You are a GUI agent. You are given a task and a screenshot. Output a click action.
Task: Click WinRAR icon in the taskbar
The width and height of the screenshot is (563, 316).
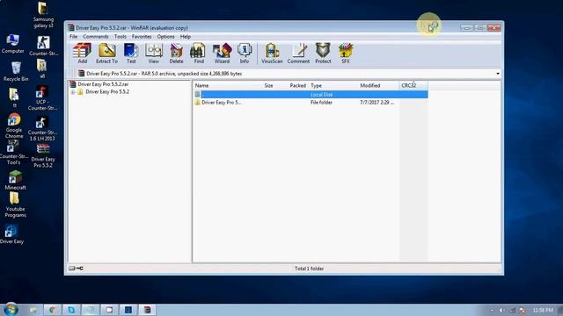147,310
